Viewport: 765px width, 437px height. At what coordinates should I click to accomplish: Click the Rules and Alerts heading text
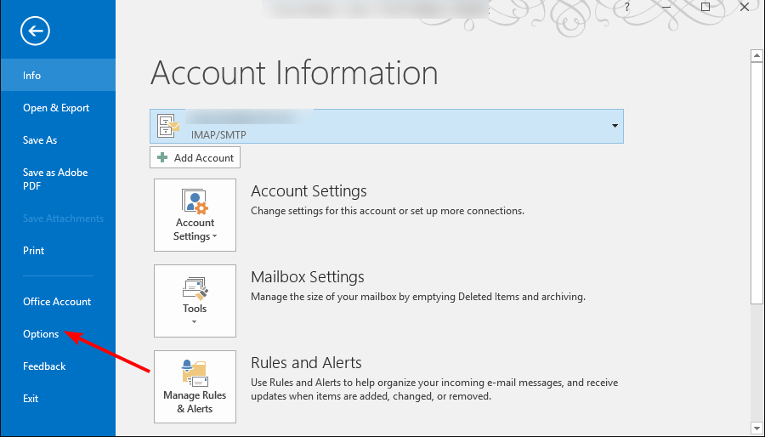[x=306, y=362]
